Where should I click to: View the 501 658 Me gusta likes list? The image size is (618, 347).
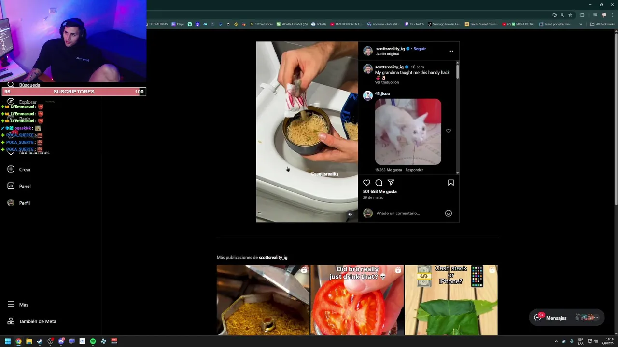tap(380, 191)
